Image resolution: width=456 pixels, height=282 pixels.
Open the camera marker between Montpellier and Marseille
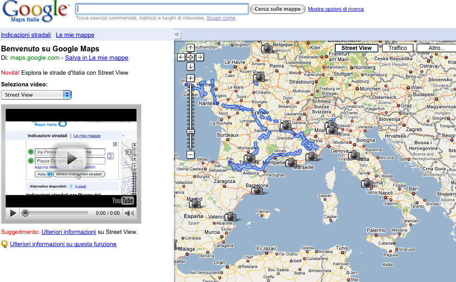pyautogui.click(x=291, y=162)
